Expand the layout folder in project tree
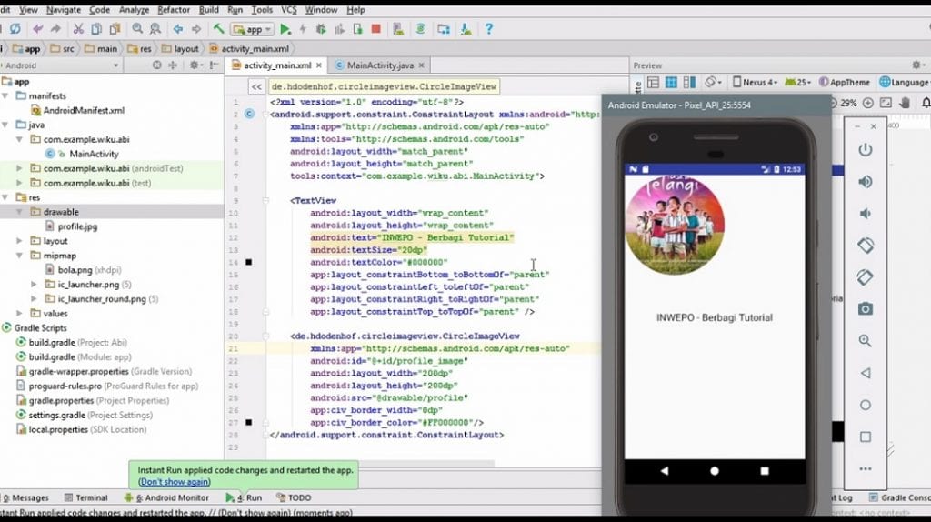Viewport: 931px width, 522px height. coord(21,241)
